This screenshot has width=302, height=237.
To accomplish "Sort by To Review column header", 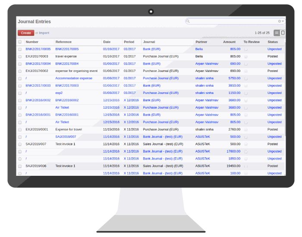I will (x=252, y=42).
